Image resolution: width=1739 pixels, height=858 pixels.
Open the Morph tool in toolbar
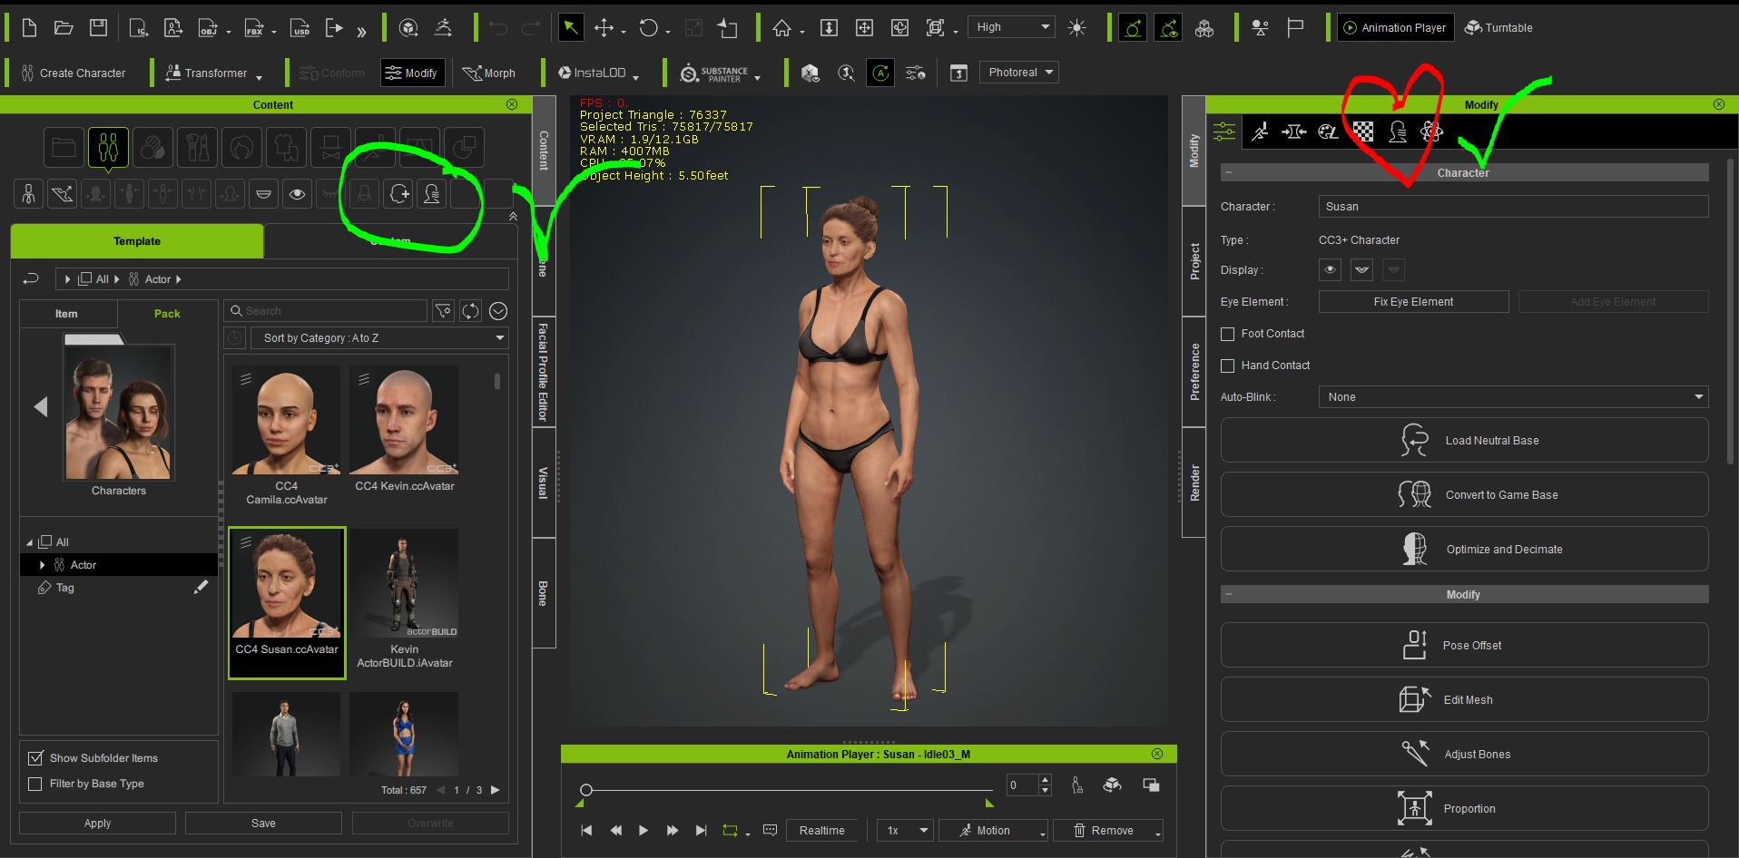[x=488, y=73]
